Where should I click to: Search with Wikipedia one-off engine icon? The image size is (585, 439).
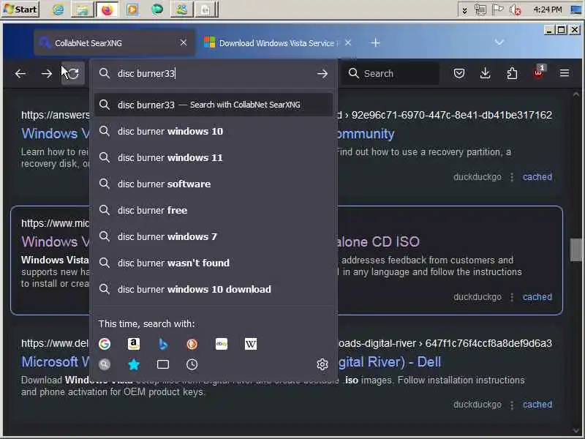[251, 344]
